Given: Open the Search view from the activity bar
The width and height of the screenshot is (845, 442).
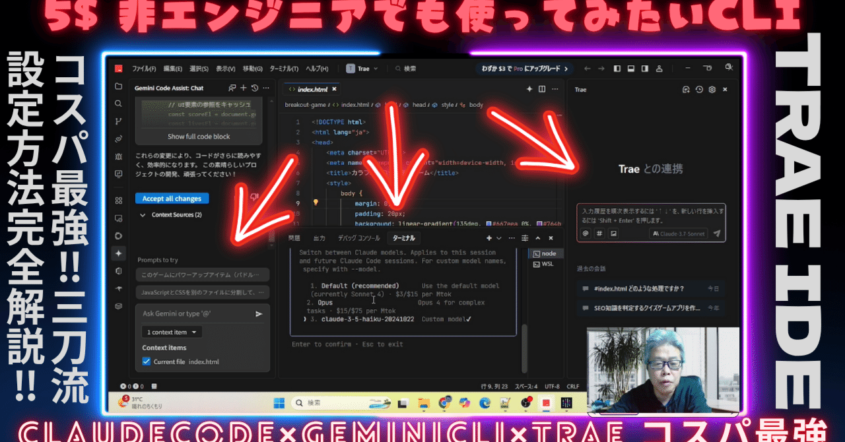Looking at the screenshot, I should [x=119, y=104].
